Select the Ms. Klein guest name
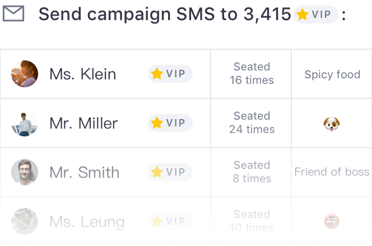The width and height of the screenshot is (372, 246). 82,74
